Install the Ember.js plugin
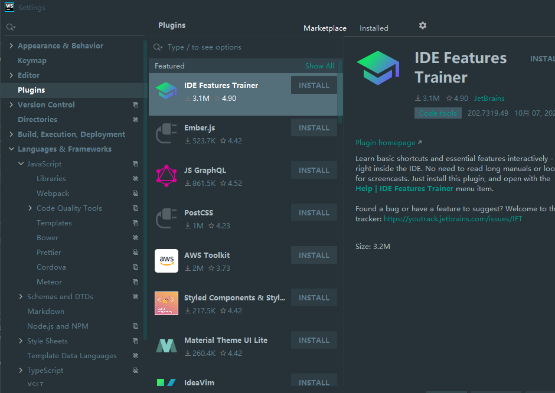The height and width of the screenshot is (393, 555). pyautogui.click(x=314, y=127)
